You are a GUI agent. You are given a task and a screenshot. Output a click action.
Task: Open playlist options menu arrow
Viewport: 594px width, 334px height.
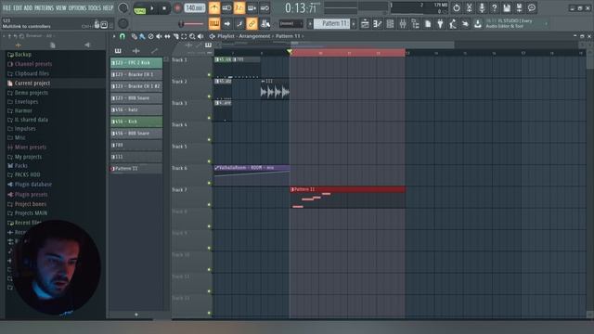point(113,36)
